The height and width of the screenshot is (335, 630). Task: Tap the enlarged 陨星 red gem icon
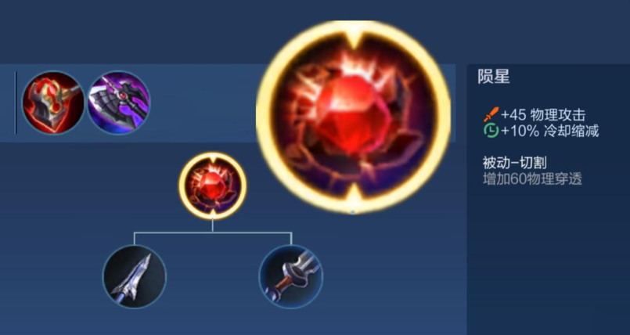click(x=353, y=117)
